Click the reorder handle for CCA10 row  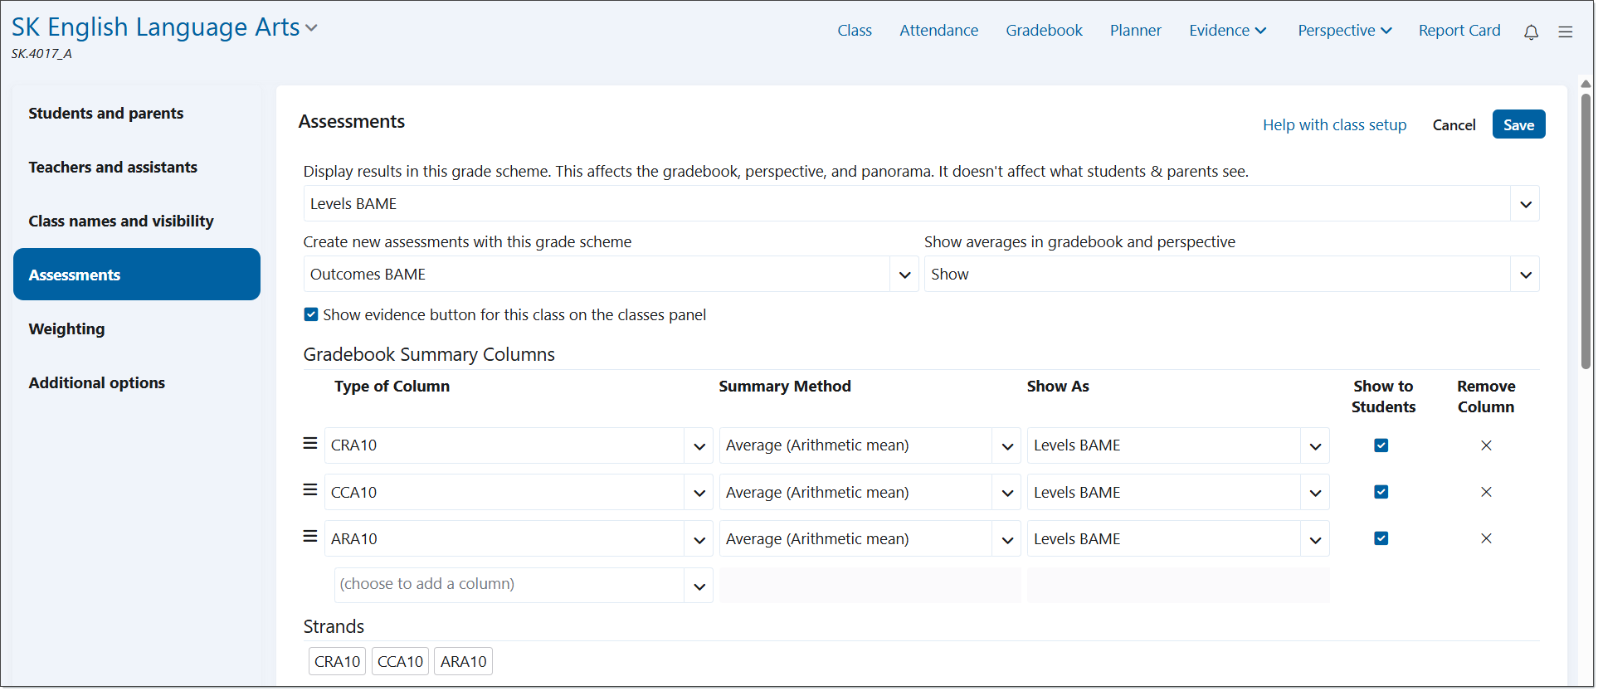[310, 490]
